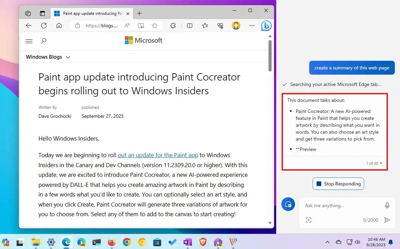Toggle Edge split screen view
The height and width of the screenshot is (249, 400).
click(189, 26)
